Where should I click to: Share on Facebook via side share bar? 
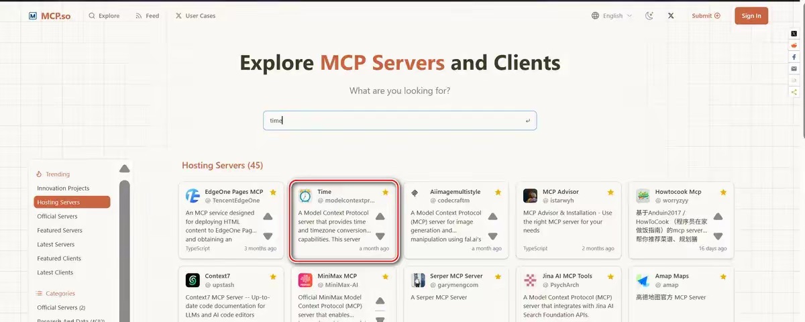[794, 57]
